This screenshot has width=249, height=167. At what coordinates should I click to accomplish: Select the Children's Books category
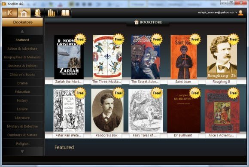tap(23, 74)
